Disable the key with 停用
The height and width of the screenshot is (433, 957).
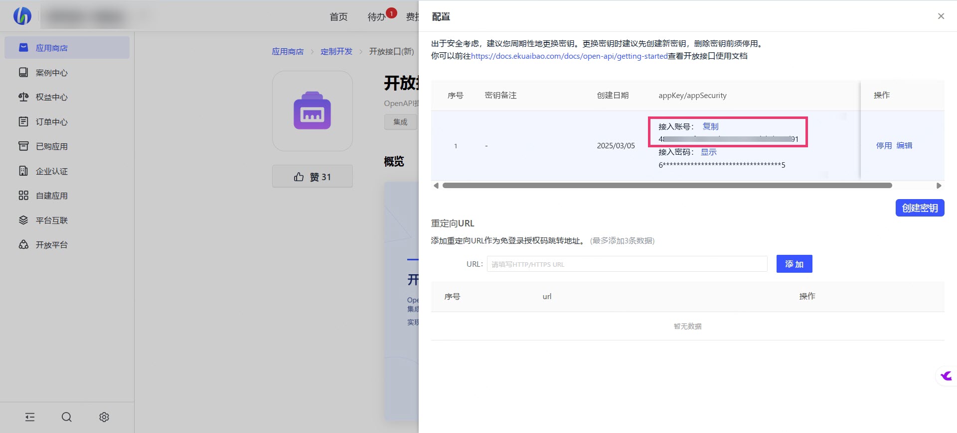884,145
